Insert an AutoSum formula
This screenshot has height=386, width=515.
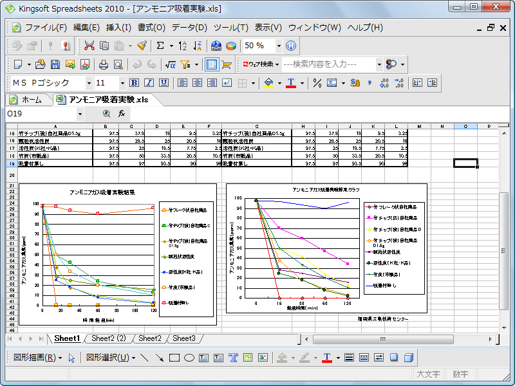point(160,46)
